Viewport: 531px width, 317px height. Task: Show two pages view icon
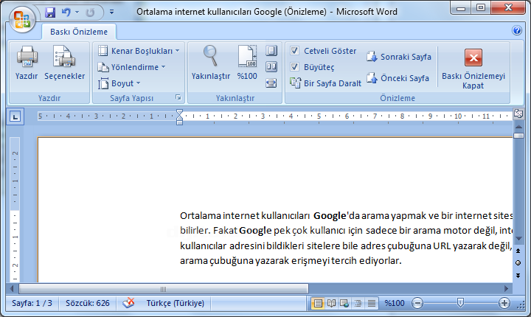(271, 67)
